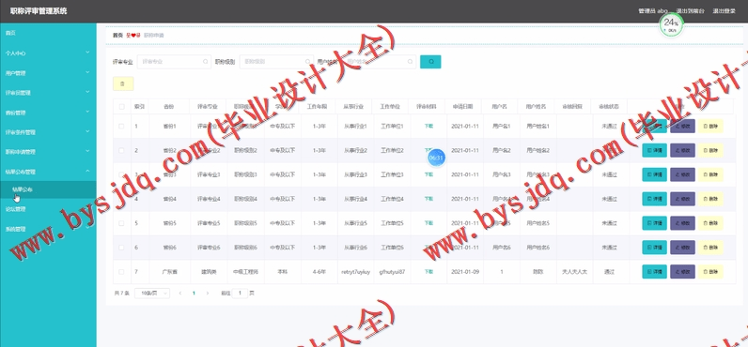Click magnifier icon inside 评审专业 field
Screen dimensions: 748x347
pos(206,62)
